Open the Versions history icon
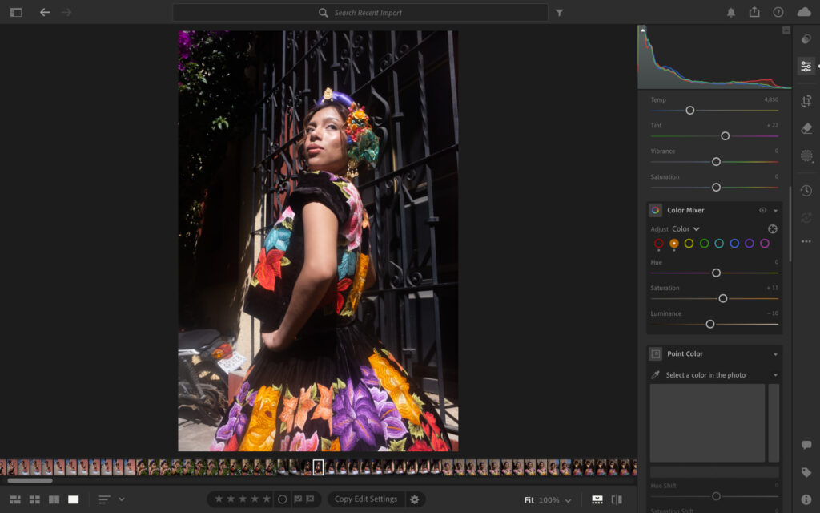 [x=806, y=191]
